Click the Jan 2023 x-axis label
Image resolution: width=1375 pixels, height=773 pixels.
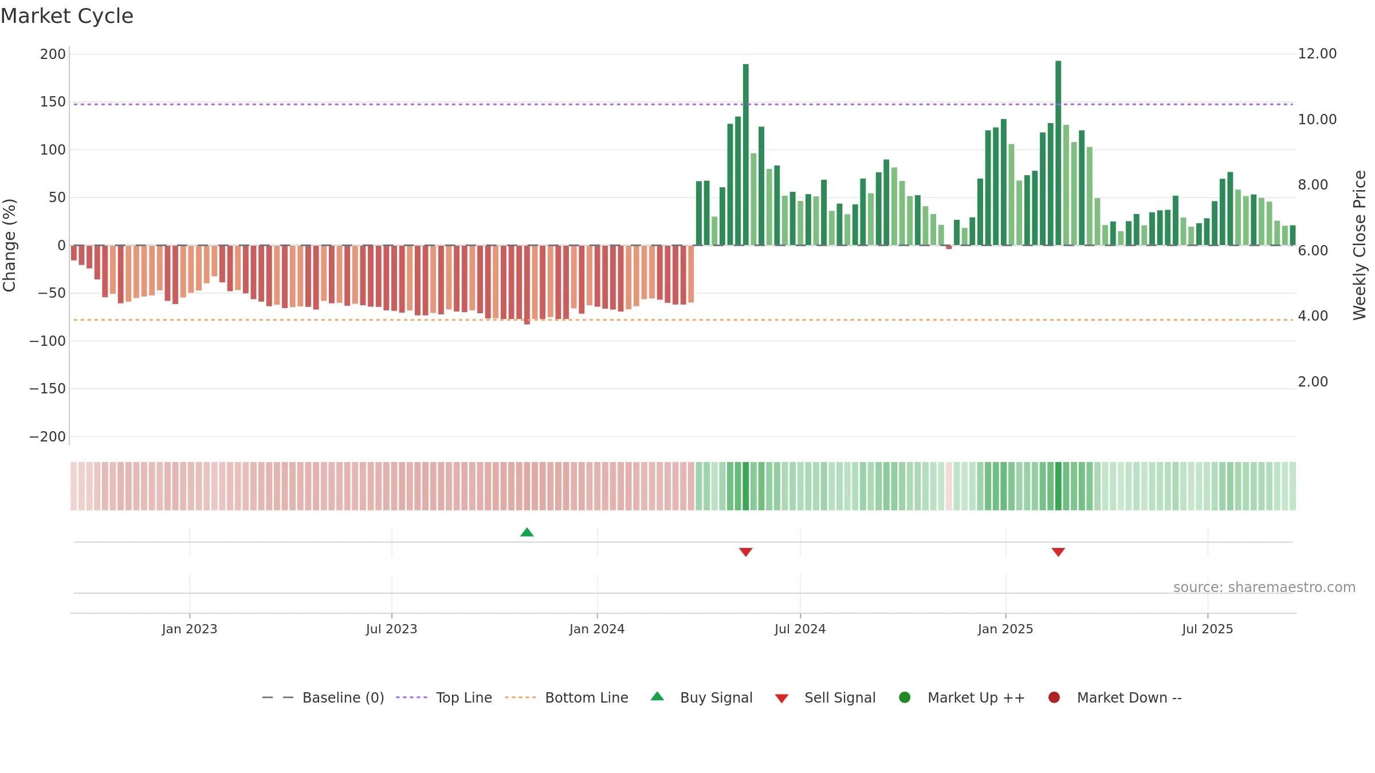point(190,629)
